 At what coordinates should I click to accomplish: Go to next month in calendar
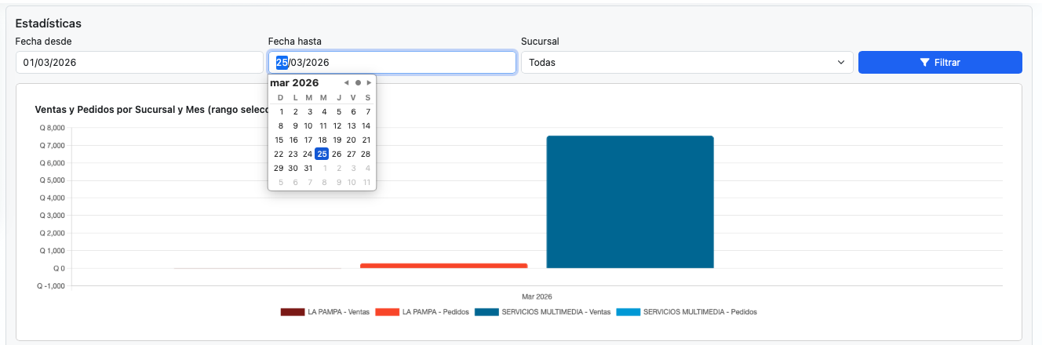click(x=369, y=82)
